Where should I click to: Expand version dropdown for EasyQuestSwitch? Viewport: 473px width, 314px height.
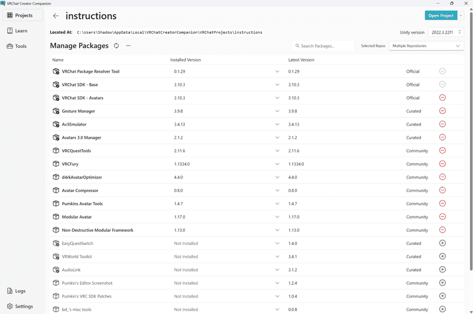click(x=277, y=244)
